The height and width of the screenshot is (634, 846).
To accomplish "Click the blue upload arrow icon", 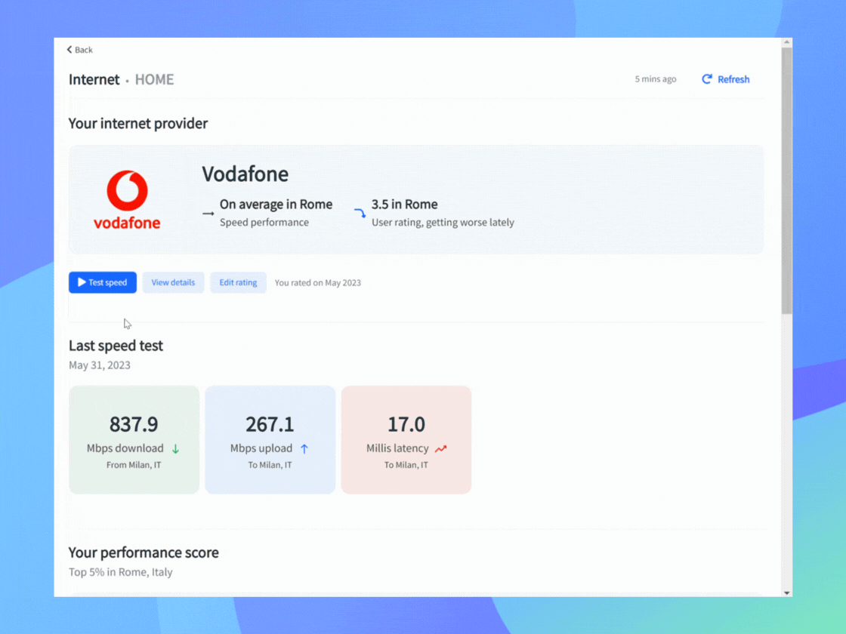I will coord(304,448).
